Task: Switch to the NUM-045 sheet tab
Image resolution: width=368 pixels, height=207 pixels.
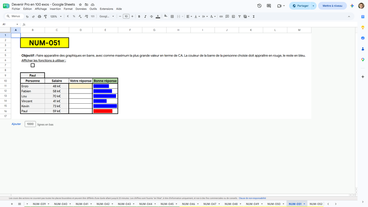Action: (167, 204)
